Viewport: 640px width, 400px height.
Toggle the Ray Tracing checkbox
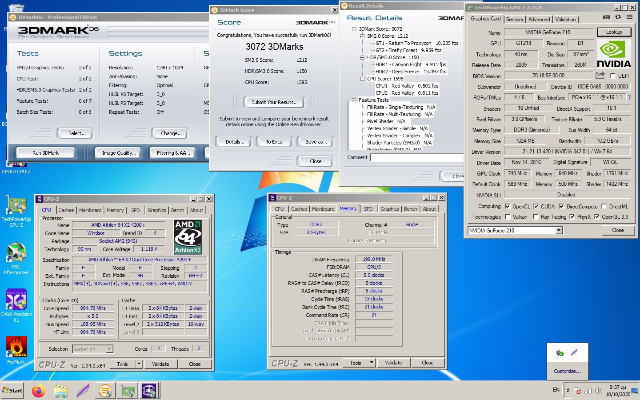click(536, 217)
